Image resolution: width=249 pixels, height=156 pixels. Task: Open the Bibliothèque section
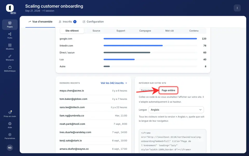click(x=10, y=69)
